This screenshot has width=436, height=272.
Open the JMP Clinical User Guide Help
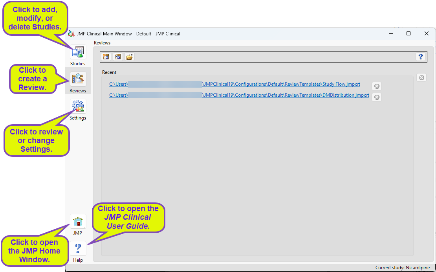[x=78, y=248]
